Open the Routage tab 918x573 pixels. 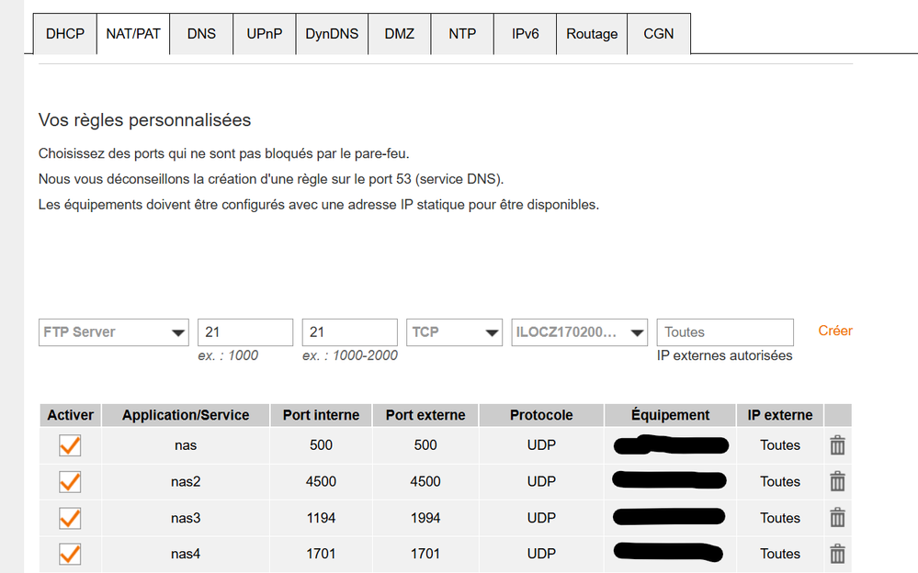click(591, 33)
